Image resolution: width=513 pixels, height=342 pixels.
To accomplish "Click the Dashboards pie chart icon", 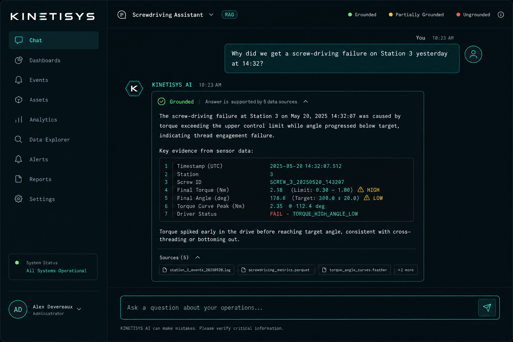I will pyautogui.click(x=19, y=60).
